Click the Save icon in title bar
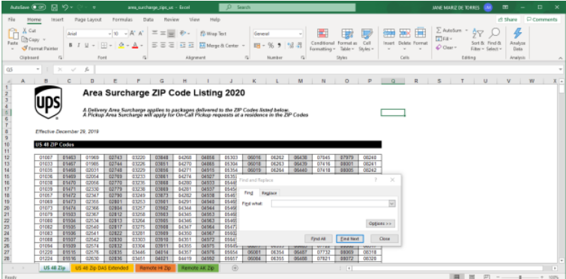The image size is (566, 279). click(54, 7)
